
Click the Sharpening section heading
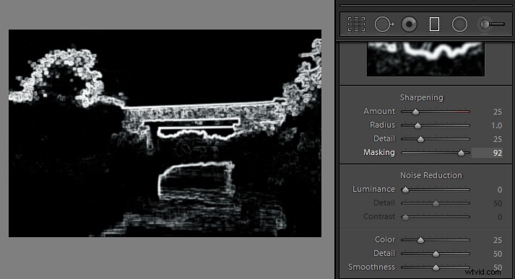[x=421, y=97]
